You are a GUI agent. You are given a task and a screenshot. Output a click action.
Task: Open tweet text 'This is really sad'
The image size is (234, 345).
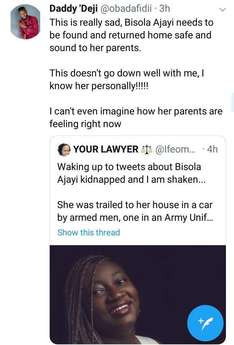click(x=131, y=35)
